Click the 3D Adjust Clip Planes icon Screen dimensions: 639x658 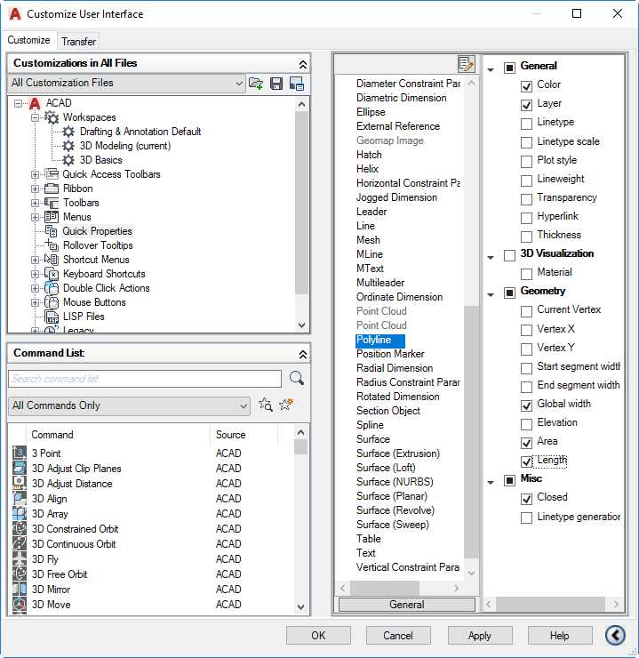(x=20, y=468)
